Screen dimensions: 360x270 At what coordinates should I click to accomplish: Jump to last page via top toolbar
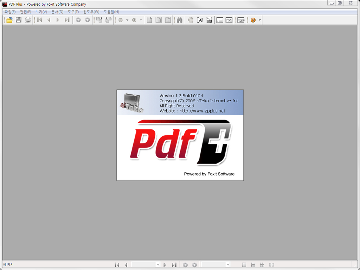pos(67,20)
